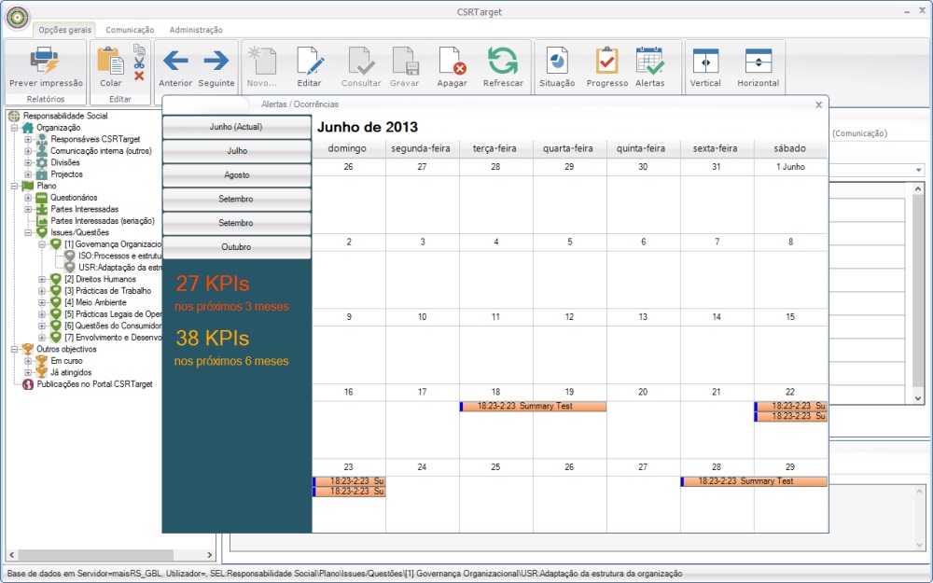Open the Situação chart icon
This screenshot has width=933, height=583.
point(557,62)
